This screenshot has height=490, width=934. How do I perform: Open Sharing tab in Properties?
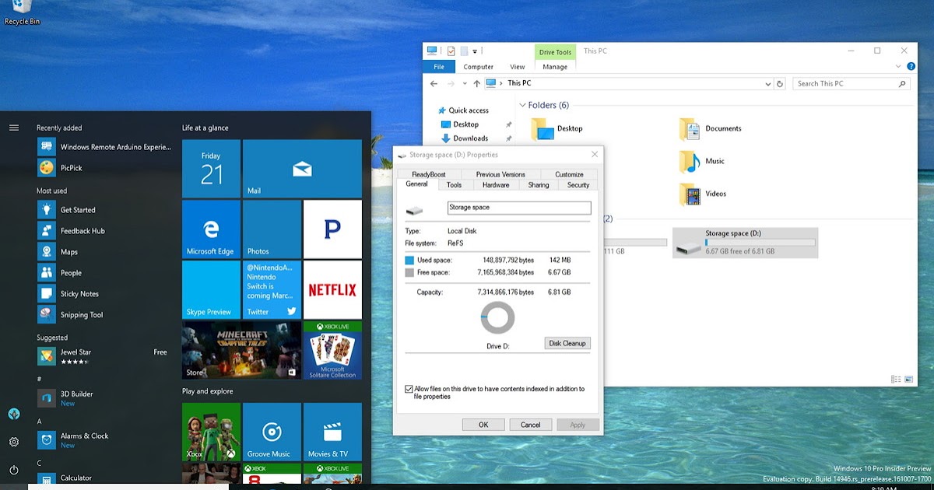click(539, 185)
